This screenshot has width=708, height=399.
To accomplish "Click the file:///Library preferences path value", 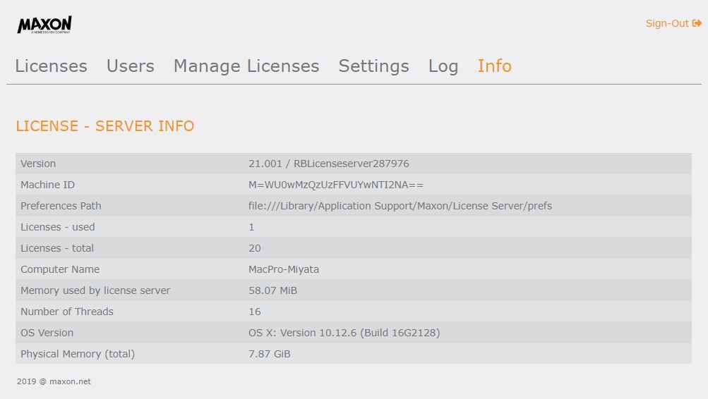I will tap(400, 206).
